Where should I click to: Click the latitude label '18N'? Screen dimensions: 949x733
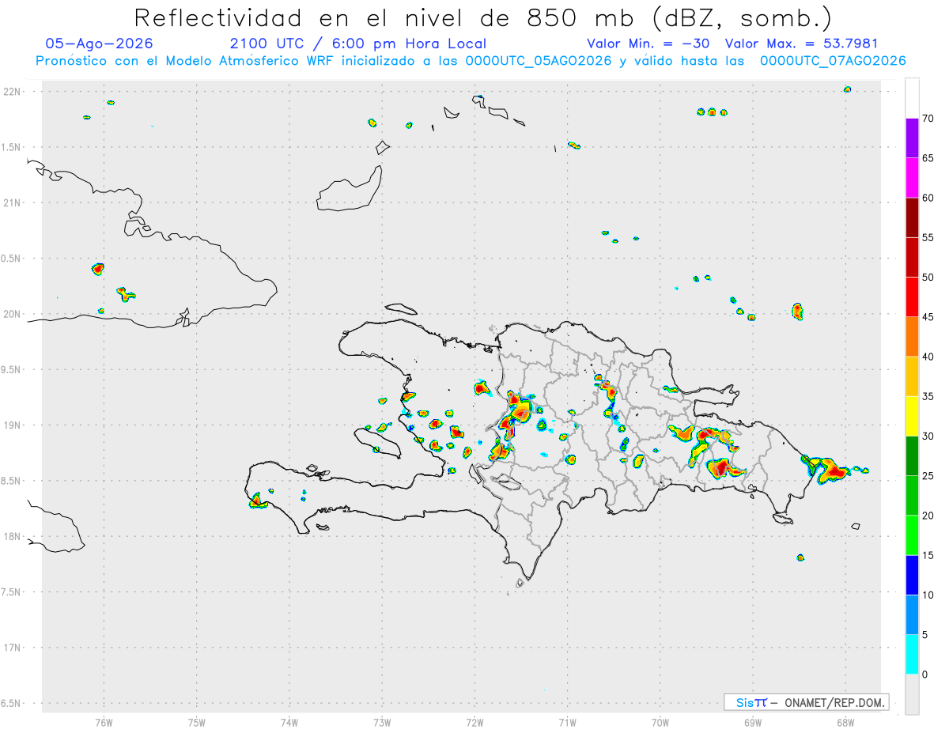tap(13, 536)
